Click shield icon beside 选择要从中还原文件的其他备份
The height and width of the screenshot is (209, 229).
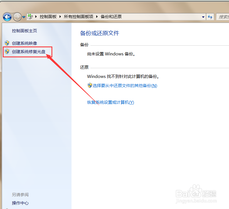point(90,85)
